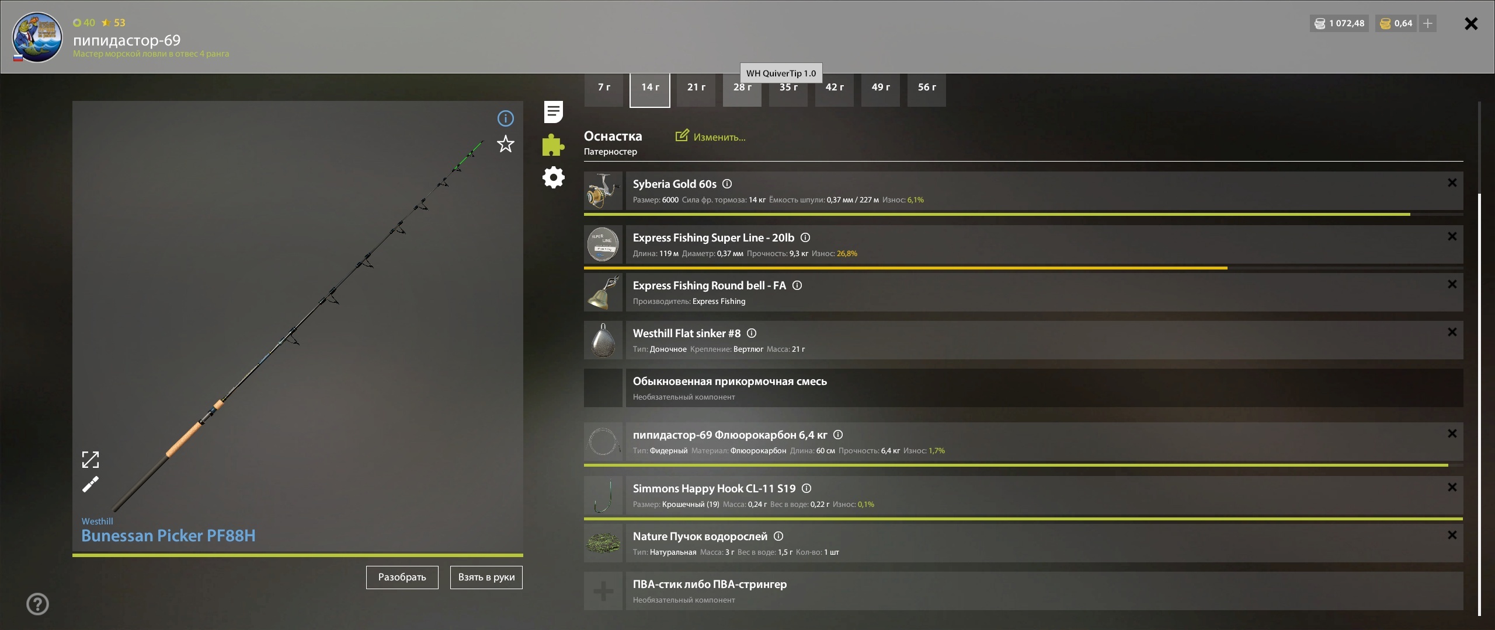Open the Изменить... rig link
Screen dimensions: 1495x630
pyautogui.click(x=711, y=136)
